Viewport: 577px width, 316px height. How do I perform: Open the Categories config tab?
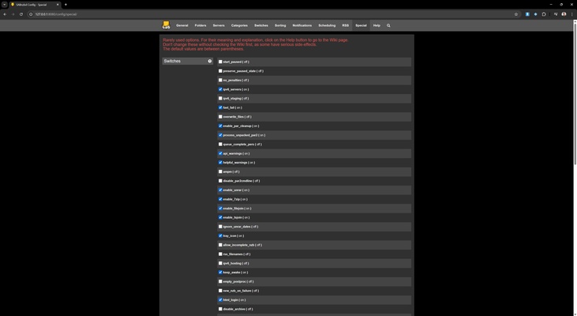point(239,25)
